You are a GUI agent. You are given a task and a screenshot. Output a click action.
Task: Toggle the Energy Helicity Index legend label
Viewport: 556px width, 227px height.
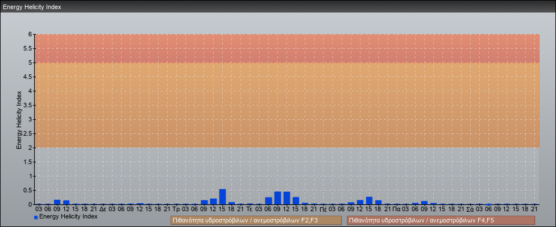pyautogui.click(x=68, y=216)
